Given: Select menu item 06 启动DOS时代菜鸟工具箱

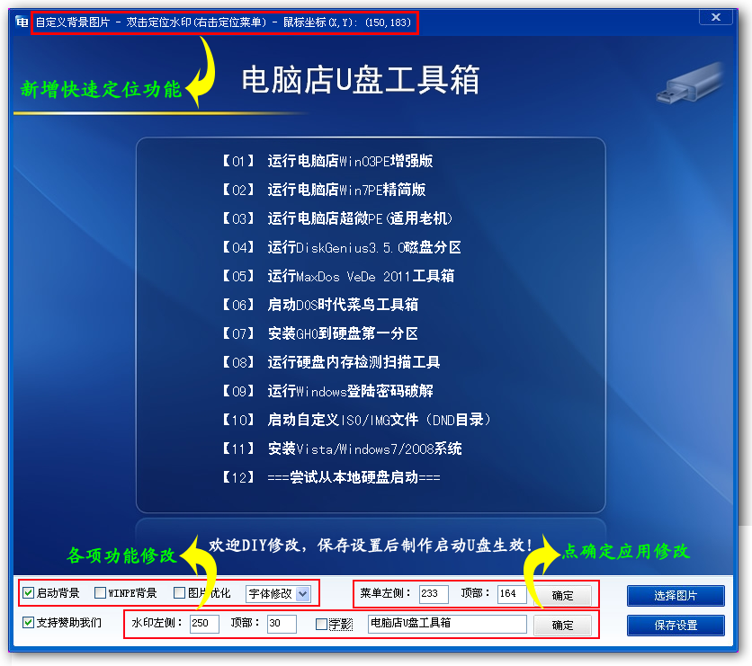Looking at the screenshot, I should pos(320,305).
